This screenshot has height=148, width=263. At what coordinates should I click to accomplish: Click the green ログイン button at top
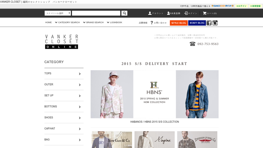pyautogui.click(x=242, y=6)
